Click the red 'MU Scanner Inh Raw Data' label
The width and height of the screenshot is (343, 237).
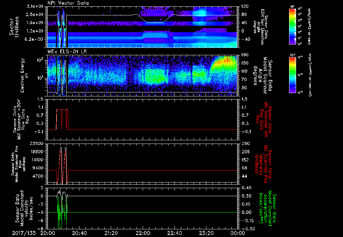264,119
